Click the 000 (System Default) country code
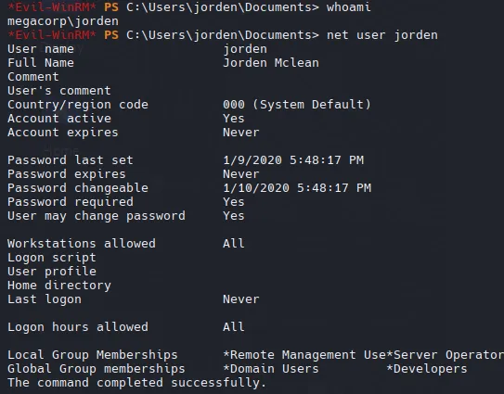 (297, 105)
